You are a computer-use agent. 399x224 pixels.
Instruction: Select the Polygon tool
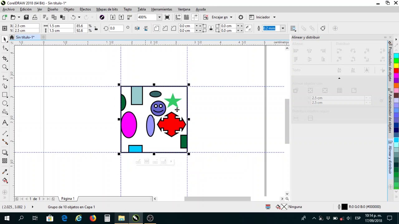(x=5, y=112)
